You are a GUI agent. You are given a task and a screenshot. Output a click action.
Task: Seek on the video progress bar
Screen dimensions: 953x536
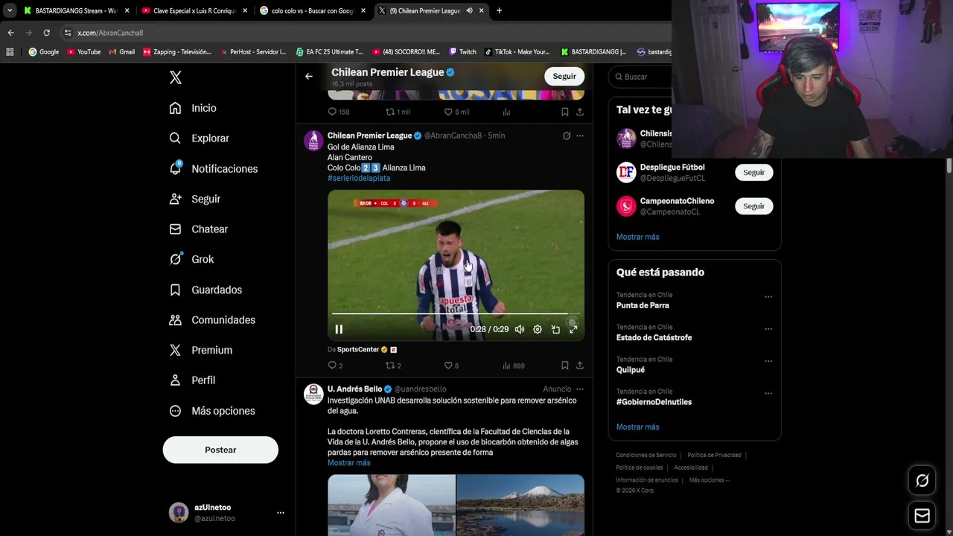456,314
